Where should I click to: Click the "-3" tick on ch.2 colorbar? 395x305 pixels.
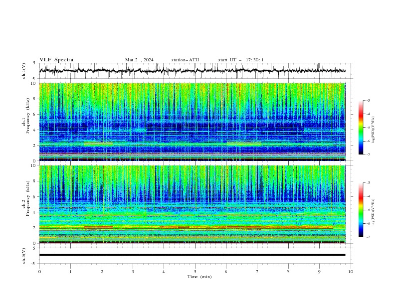pos(368,183)
